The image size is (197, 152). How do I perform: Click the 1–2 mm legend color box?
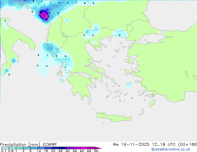click(20, 148)
